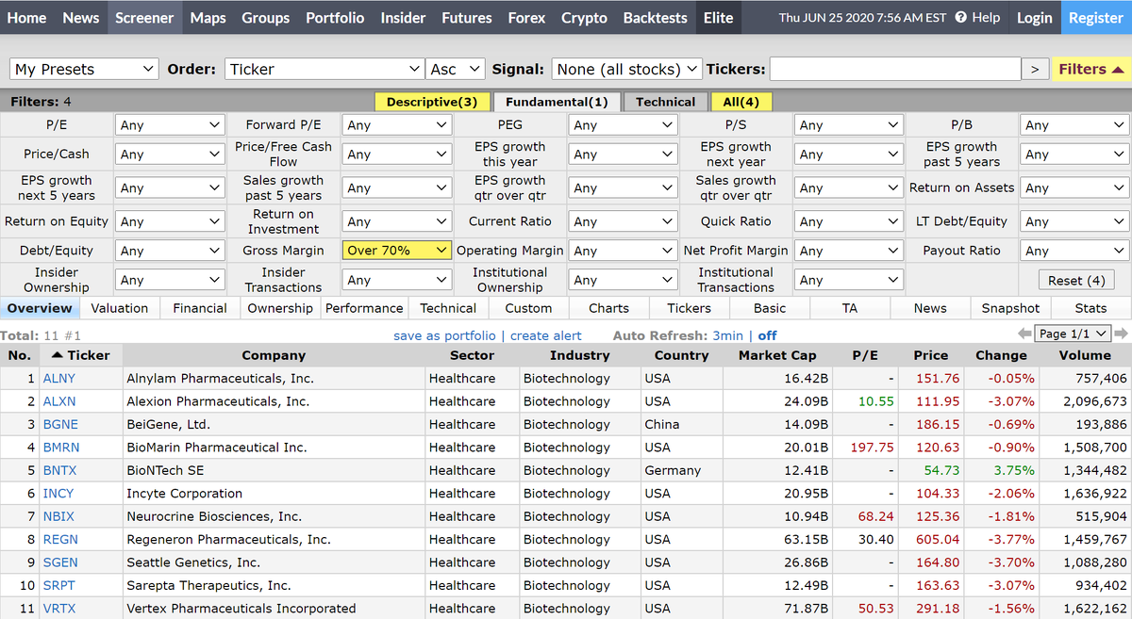
Task: Click the Login button
Action: coord(1035,18)
